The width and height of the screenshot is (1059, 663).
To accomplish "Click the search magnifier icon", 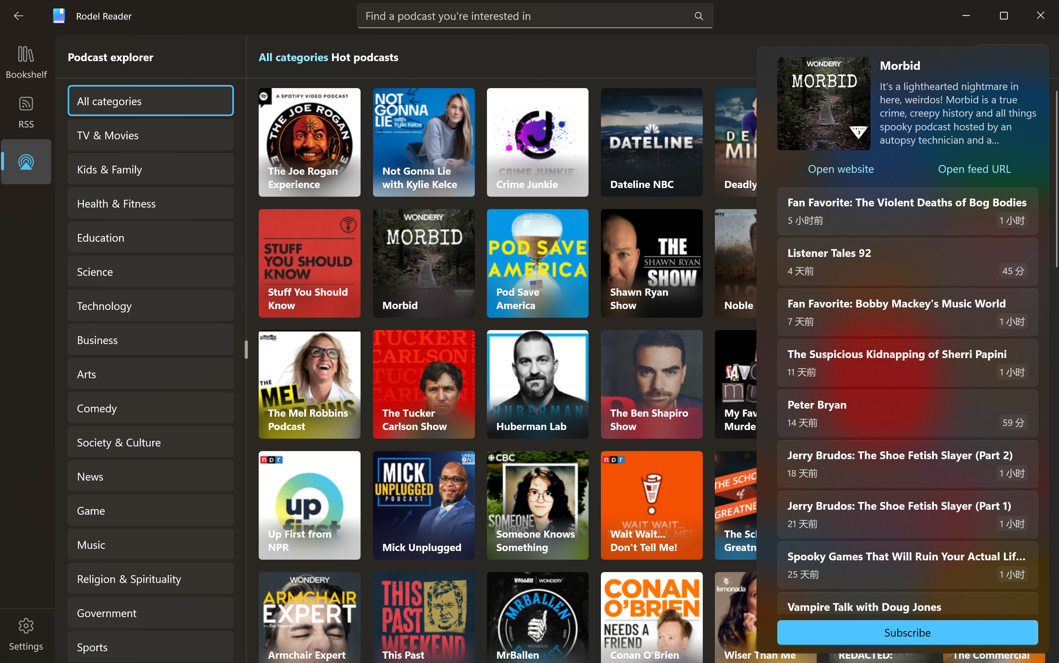I will click(699, 16).
